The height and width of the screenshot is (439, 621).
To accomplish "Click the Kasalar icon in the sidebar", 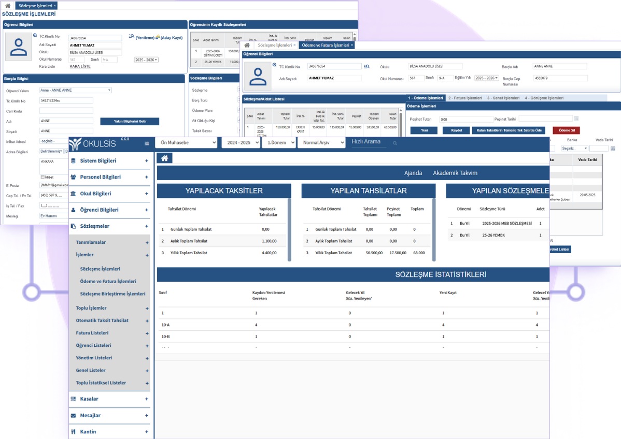I will [x=74, y=399].
